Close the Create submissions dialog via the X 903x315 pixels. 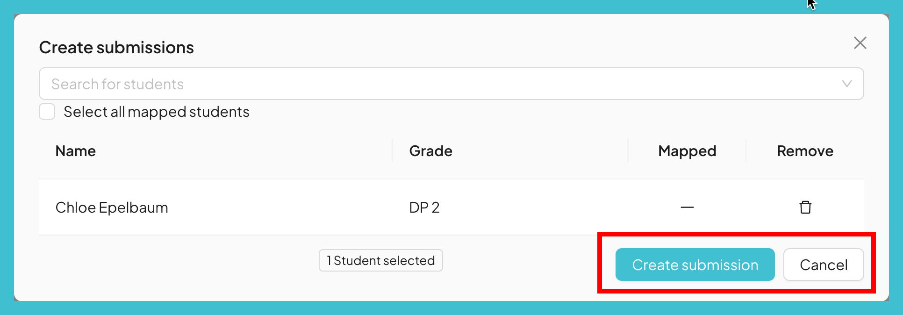pyautogui.click(x=860, y=43)
